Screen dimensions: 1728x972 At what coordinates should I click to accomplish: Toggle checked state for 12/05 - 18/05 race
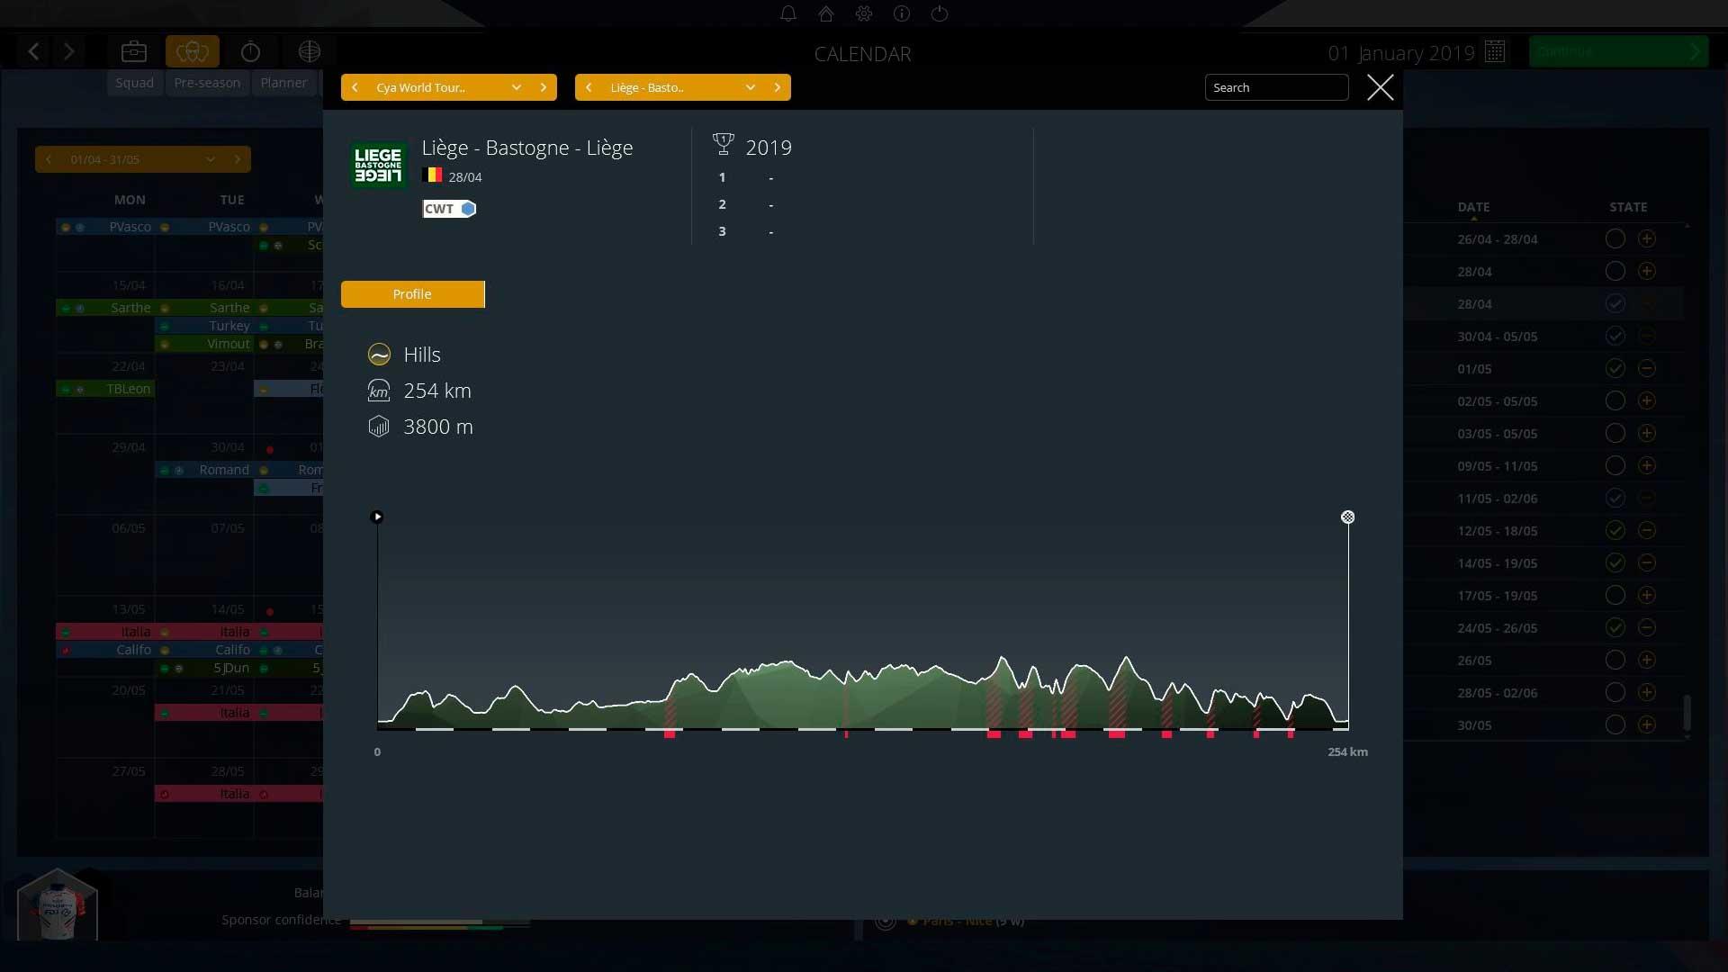pyautogui.click(x=1615, y=531)
